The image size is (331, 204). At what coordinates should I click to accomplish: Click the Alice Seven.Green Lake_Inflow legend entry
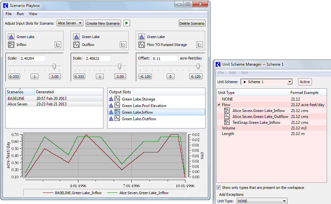click(138, 193)
